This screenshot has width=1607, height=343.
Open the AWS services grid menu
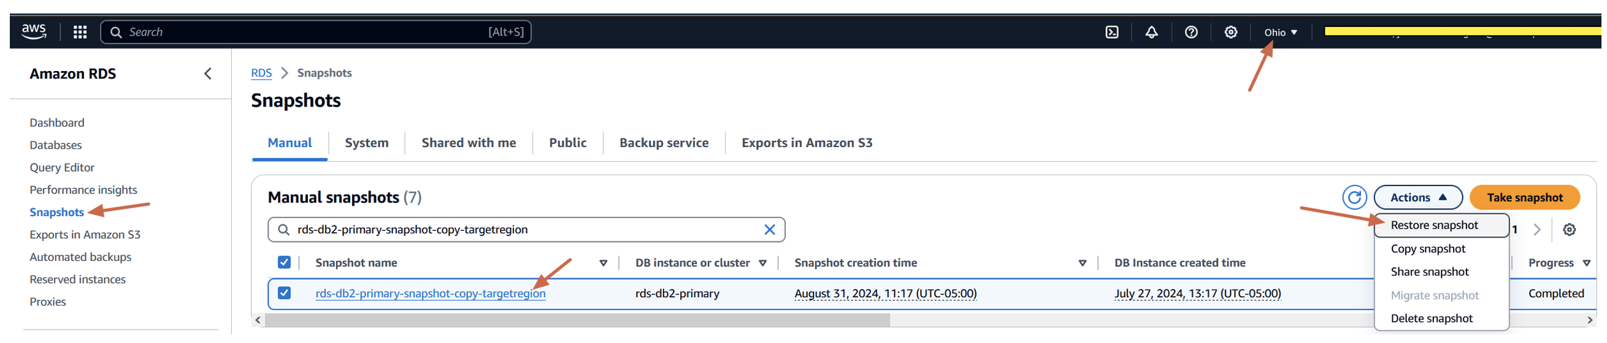point(80,32)
